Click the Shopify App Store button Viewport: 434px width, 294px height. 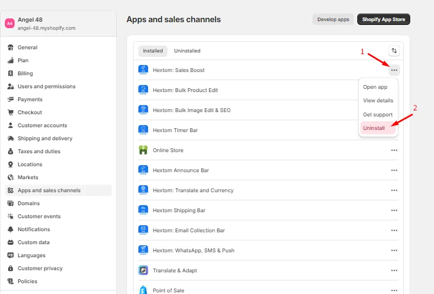(x=384, y=19)
